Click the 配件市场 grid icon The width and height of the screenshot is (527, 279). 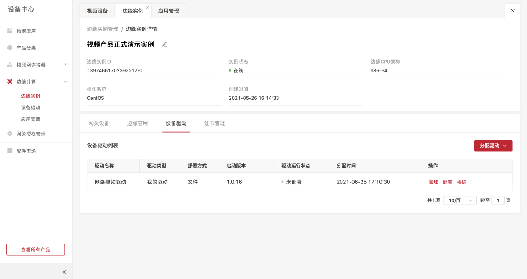pyautogui.click(x=10, y=151)
